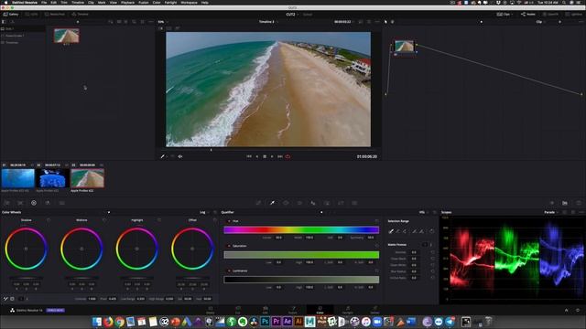Screen dimensions: 586x329
Task: Open the node graph Clip mode dropdown
Action: (540, 22)
